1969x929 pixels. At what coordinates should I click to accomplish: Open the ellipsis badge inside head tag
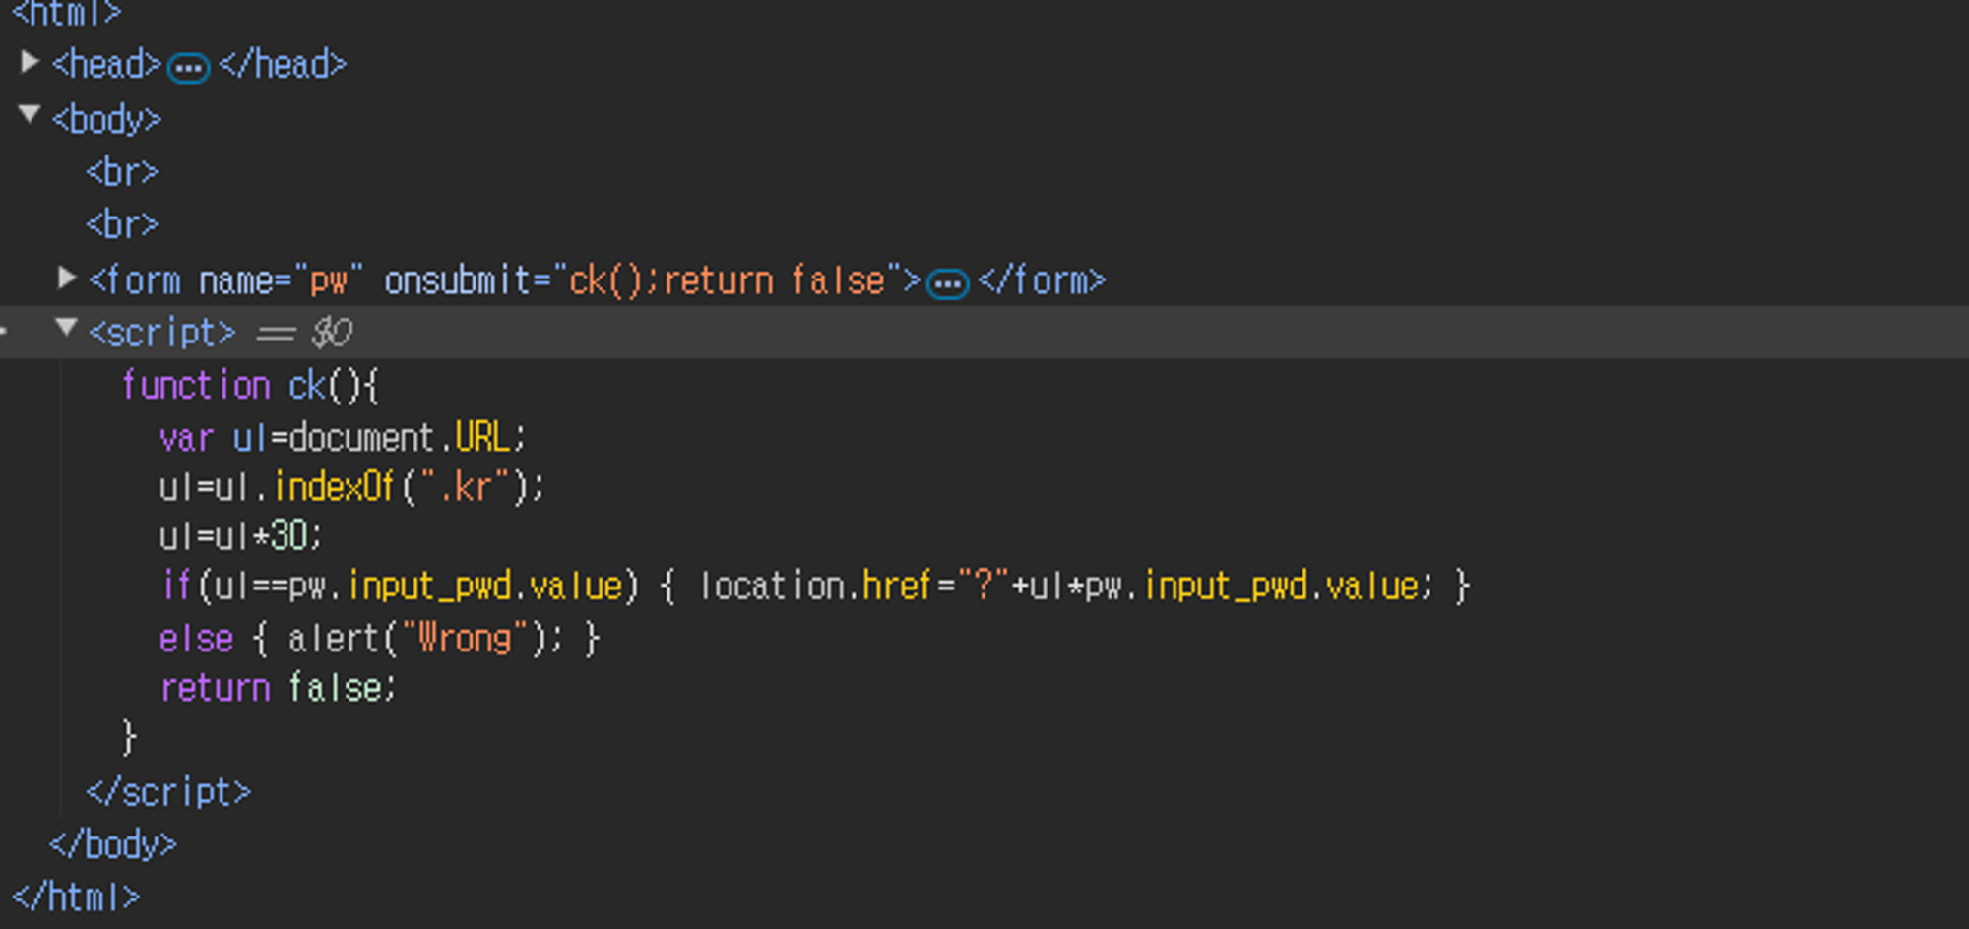pos(189,68)
